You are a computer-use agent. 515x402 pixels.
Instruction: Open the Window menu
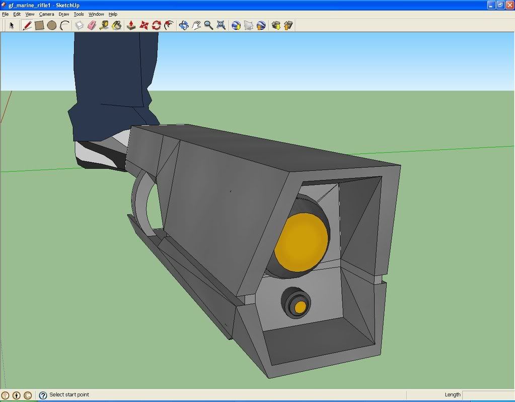pos(96,14)
